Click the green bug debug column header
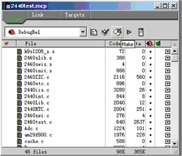This screenshot has width=182, height=156. 158,44
